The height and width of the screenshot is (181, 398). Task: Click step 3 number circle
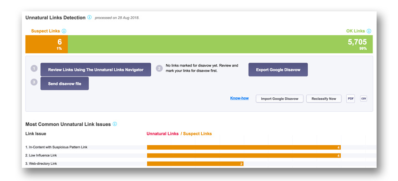coord(34,82)
